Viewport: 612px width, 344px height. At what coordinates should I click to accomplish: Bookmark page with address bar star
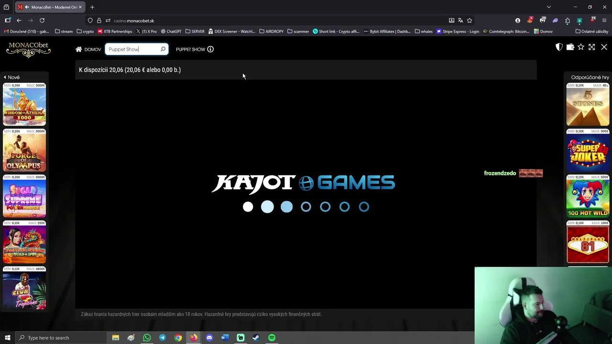[x=470, y=21]
